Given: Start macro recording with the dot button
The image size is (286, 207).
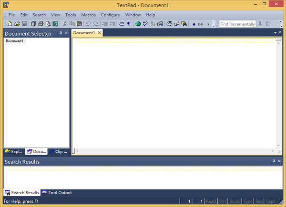Looking at the screenshot, I should tap(194, 24).
